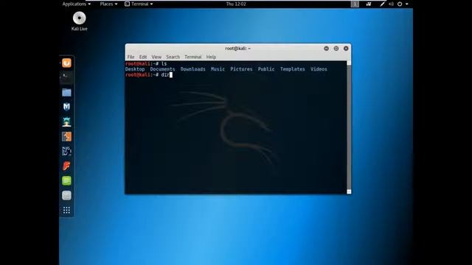This screenshot has width=472, height=265.
Task: Click the 'Pictures' entry in ls output
Action: (x=241, y=69)
